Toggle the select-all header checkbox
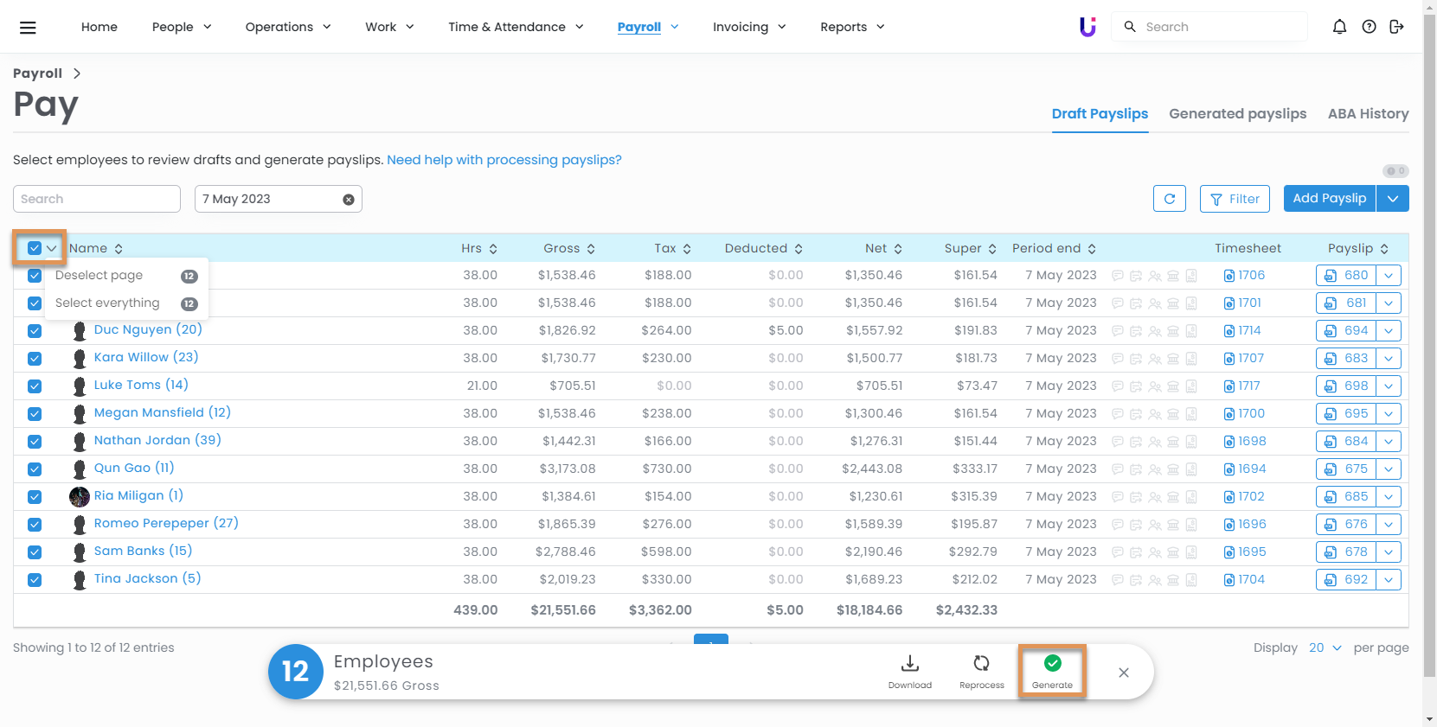This screenshot has width=1437, height=727. pyautogui.click(x=35, y=248)
